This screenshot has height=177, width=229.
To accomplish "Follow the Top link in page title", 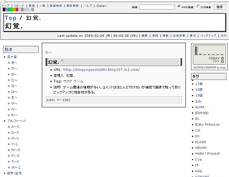I will tap(11, 18).
